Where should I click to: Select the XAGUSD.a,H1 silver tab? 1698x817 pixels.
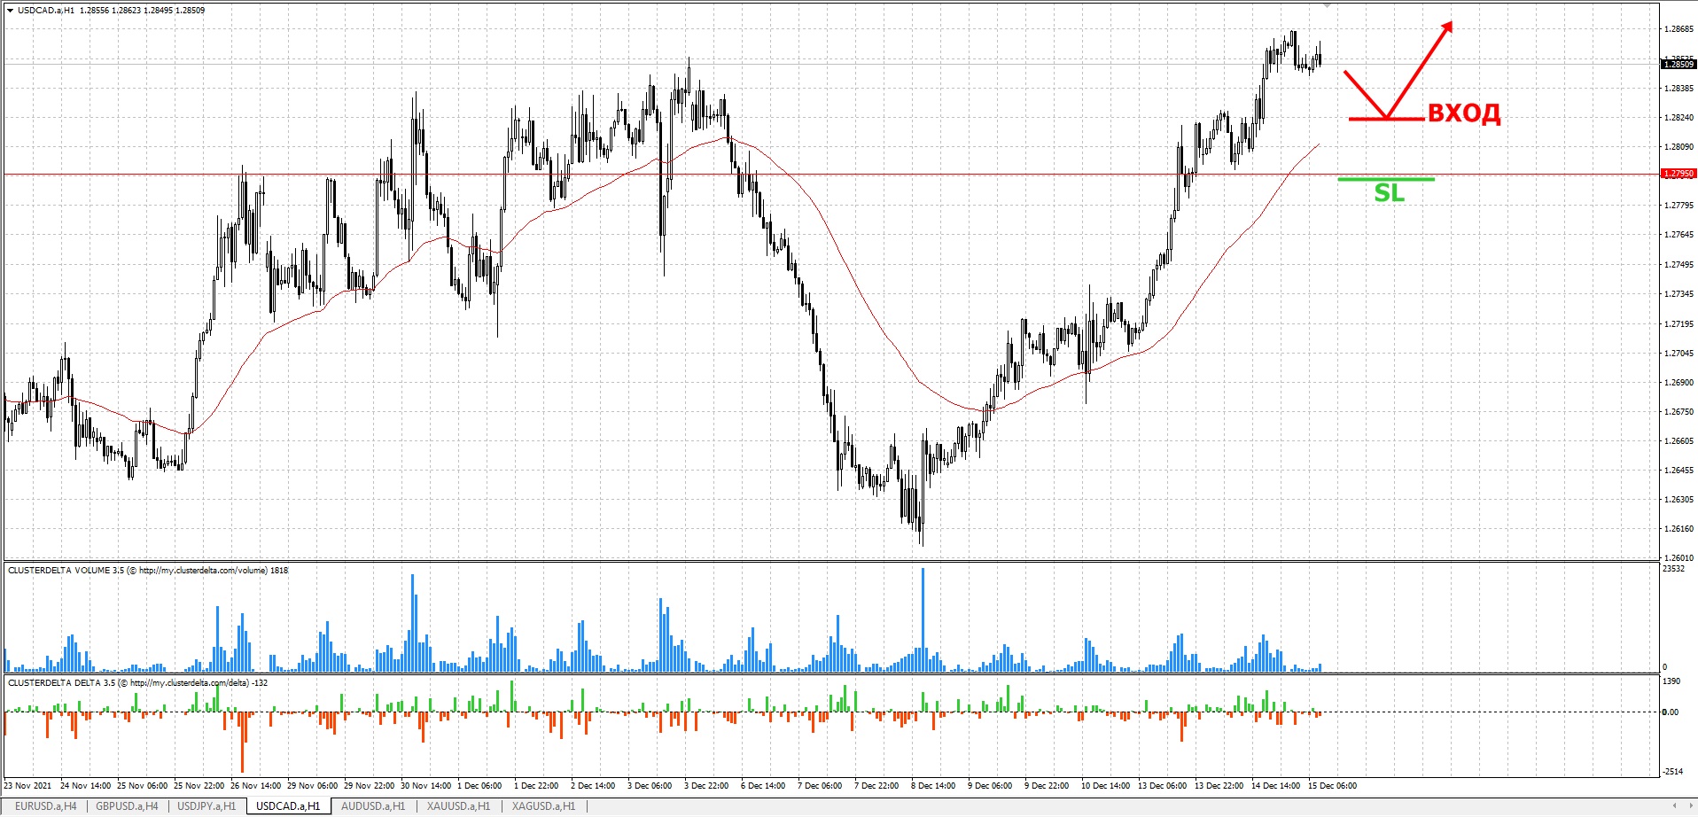pyautogui.click(x=543, y=806)
